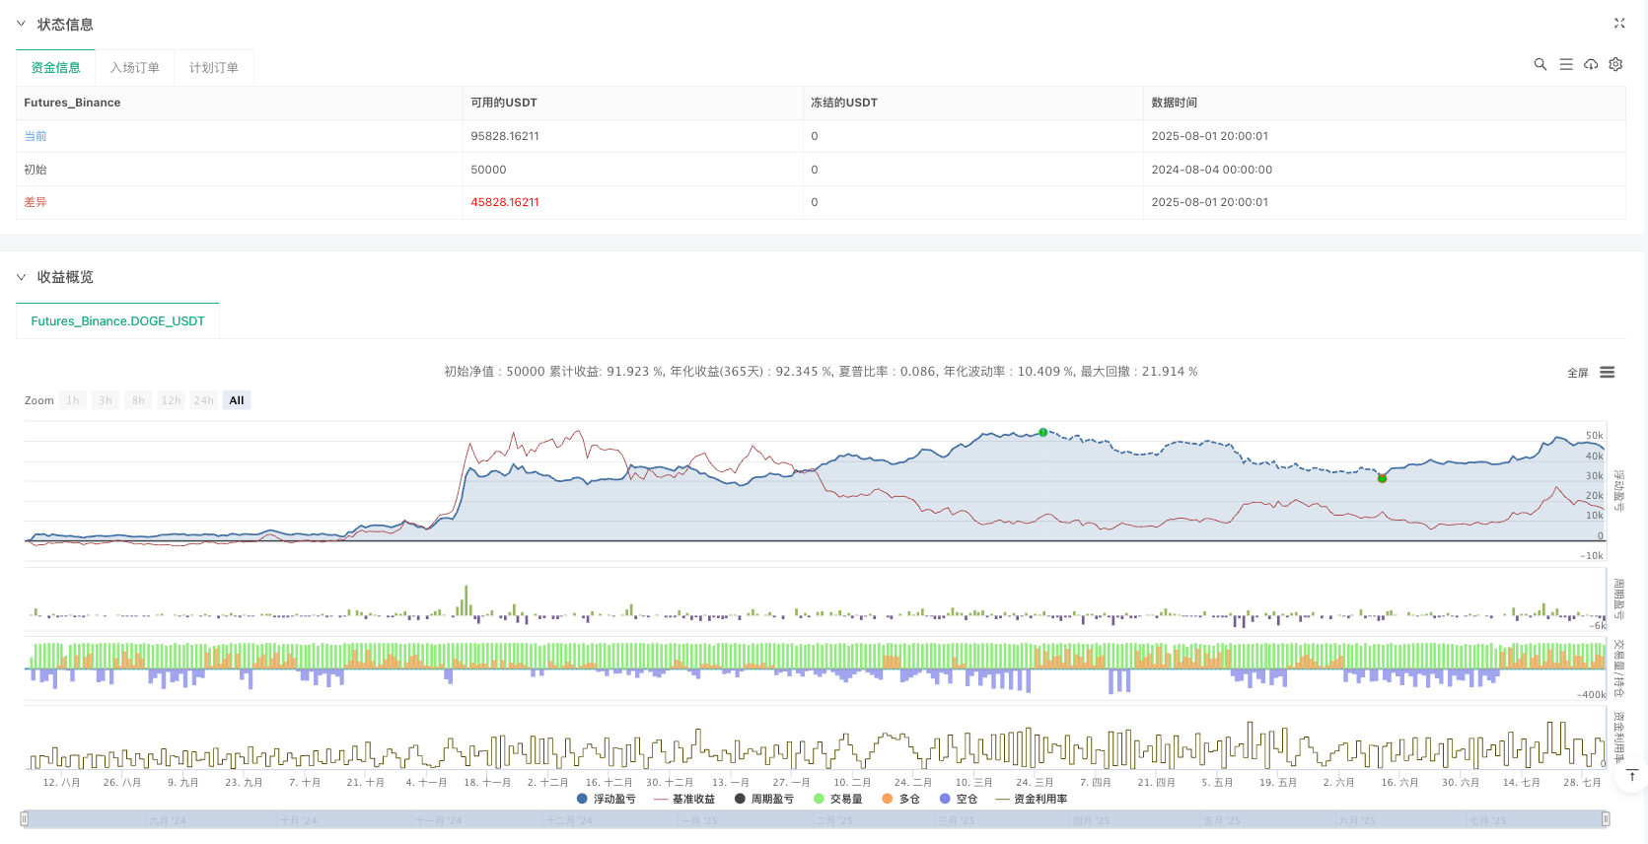Screen dimensions: 1648x844
Task: Select the All zoom range button
Action: coord(236,400)
